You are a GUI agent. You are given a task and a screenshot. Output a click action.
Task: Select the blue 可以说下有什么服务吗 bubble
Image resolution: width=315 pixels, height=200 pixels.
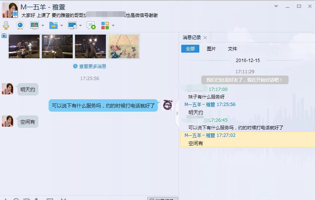(x=103, y=105)
